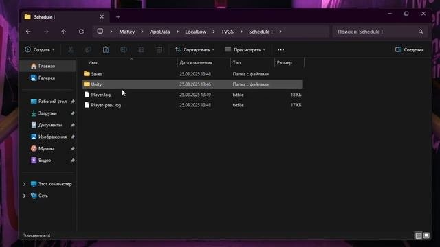Image resolution: width=440 pixels, height=247 pixels.
Task: Navigate to TVGS in breadcrumb
Action: click(228, 32)
